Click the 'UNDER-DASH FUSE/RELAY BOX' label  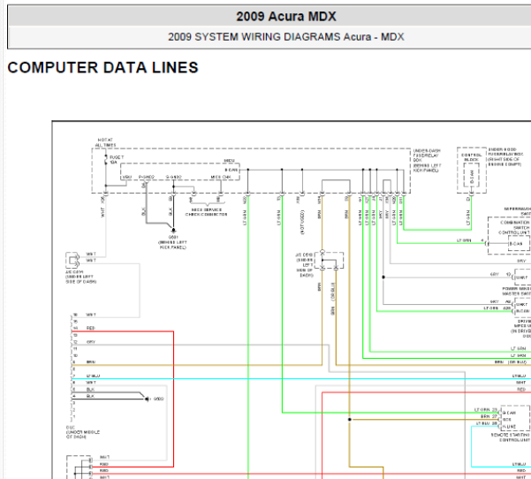tap(427, 161)
